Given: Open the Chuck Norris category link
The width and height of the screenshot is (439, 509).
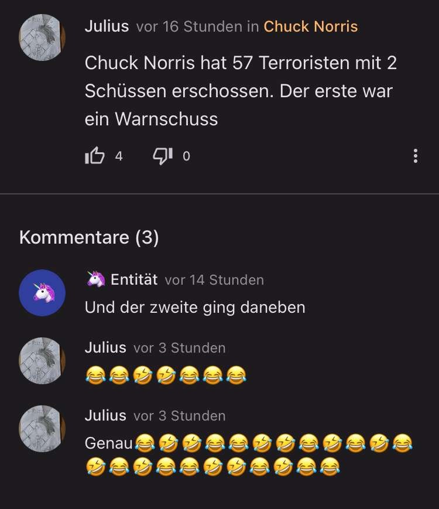Looking at the screenshot, I should pyautogui.click(x=310, y=26).
